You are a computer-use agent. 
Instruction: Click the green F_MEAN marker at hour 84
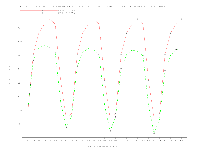181,50
